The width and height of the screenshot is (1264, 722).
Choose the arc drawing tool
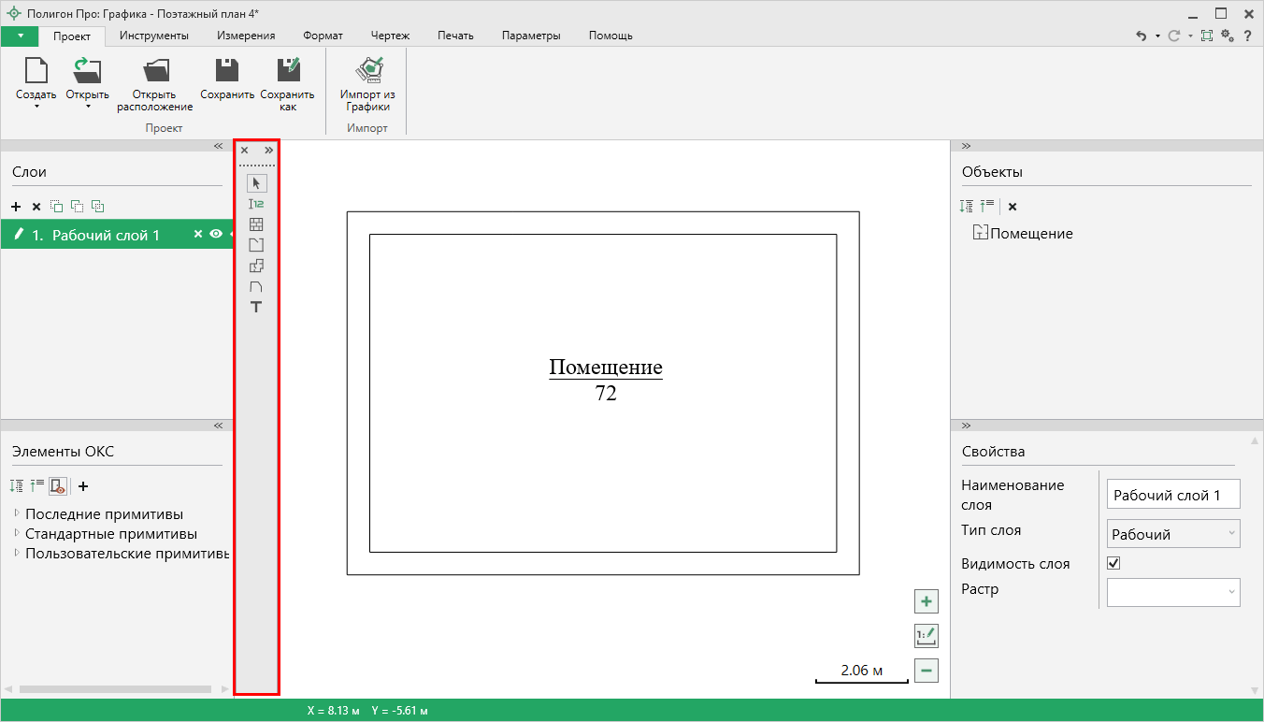pyautogui.click(x=256, y=286)
